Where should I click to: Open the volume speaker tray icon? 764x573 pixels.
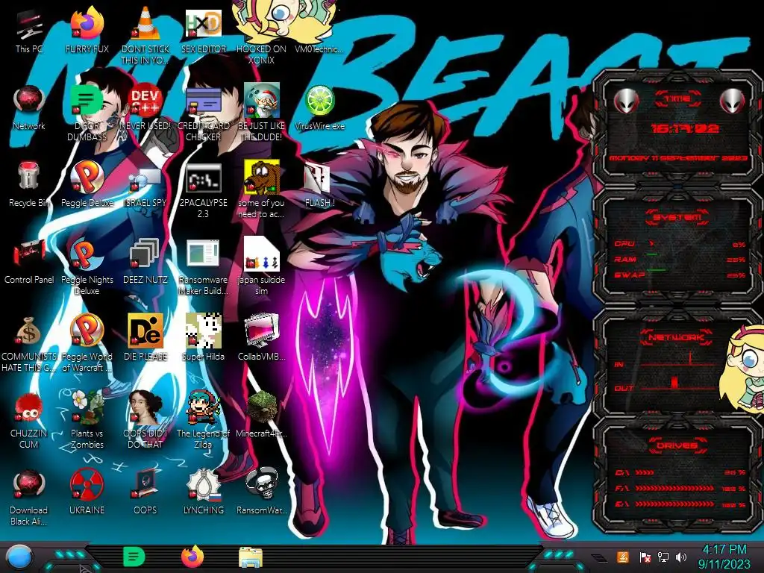[x=681, y=557]
